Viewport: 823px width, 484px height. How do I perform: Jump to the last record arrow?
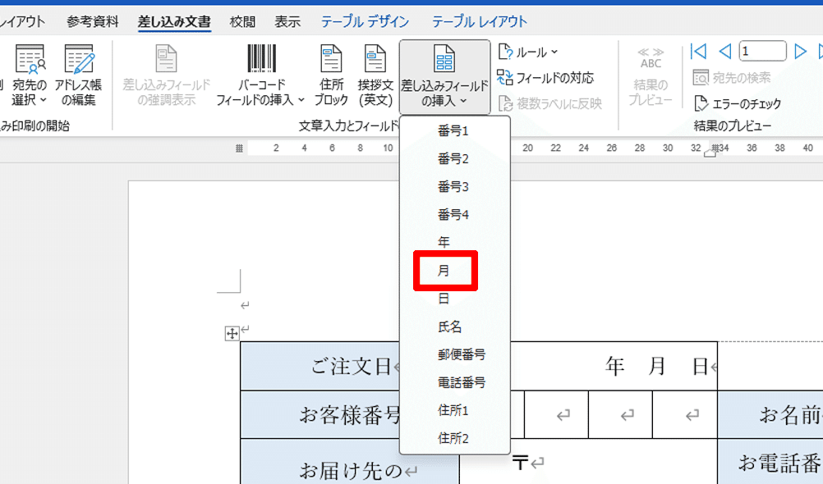[x=820, y=49]
